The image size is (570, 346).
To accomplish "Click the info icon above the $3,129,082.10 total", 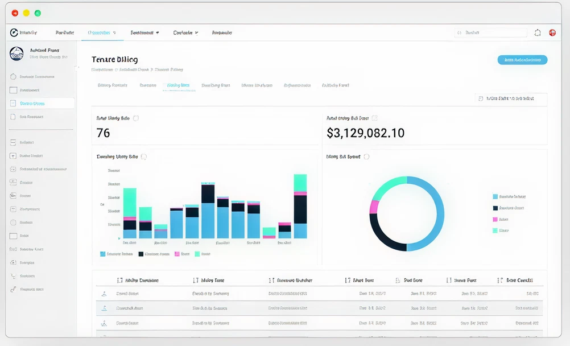I will [x=374, y=118].
